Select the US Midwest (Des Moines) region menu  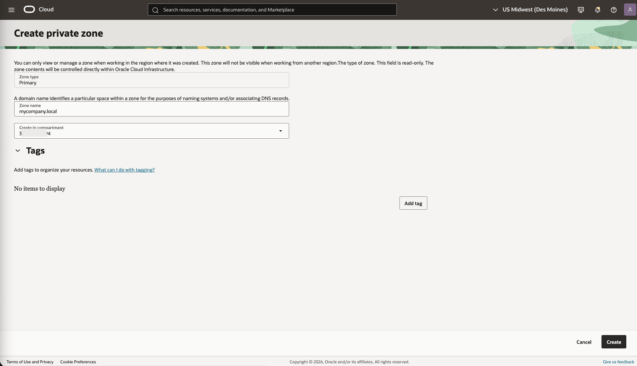tap(535, 10)
